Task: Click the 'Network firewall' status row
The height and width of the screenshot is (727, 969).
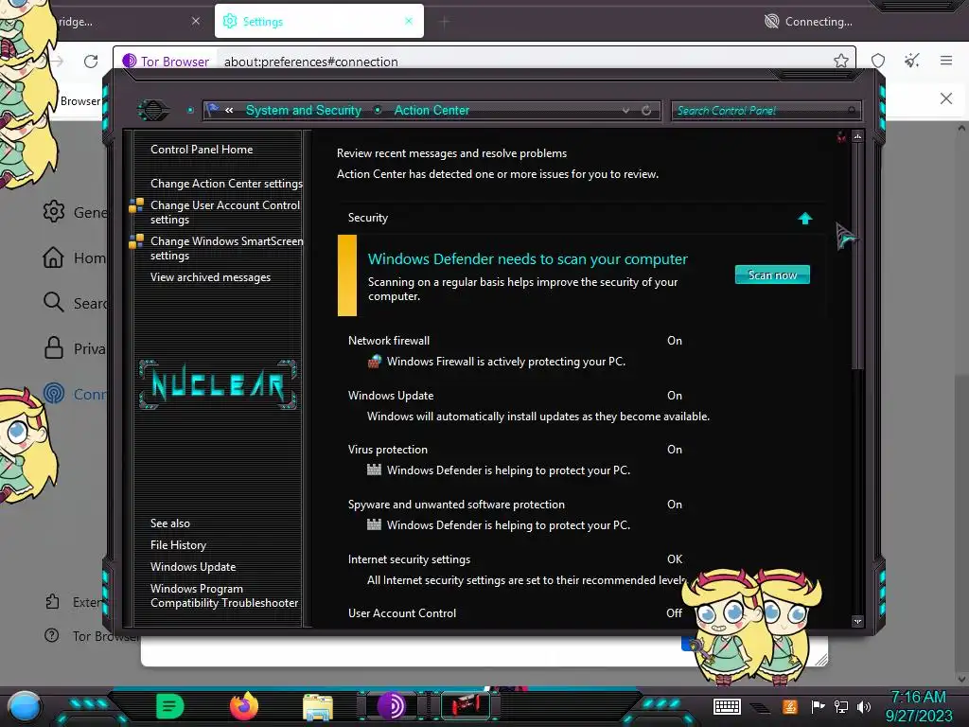Action: (516, 341)
